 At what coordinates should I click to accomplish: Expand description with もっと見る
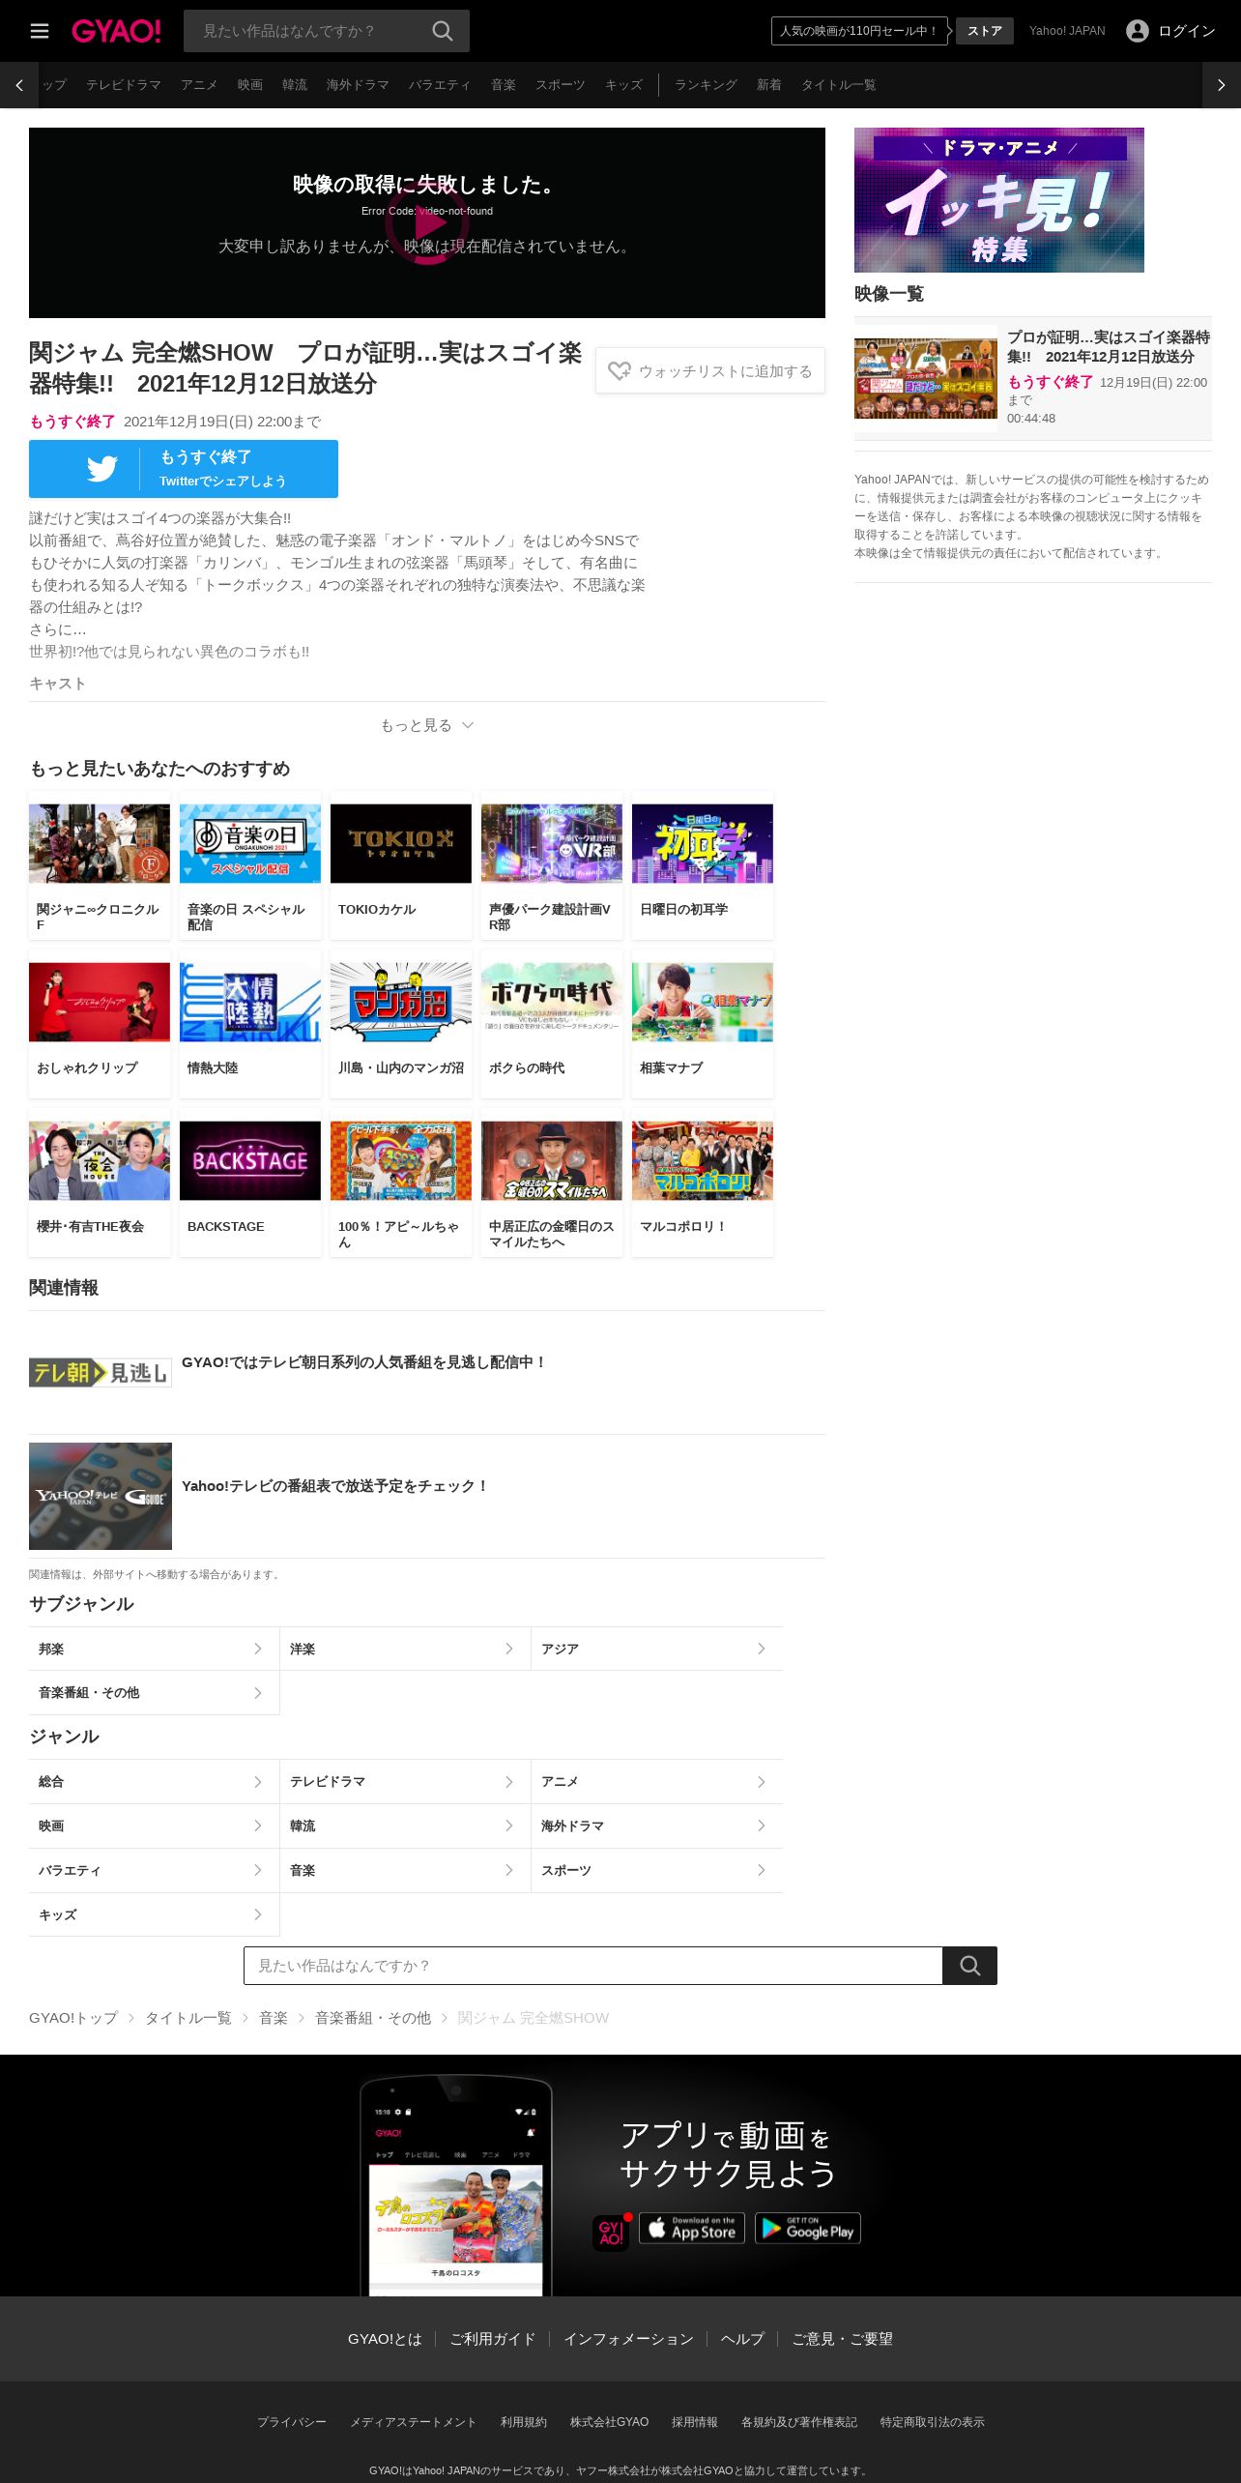pyautogui.click(x=427, y=725)
